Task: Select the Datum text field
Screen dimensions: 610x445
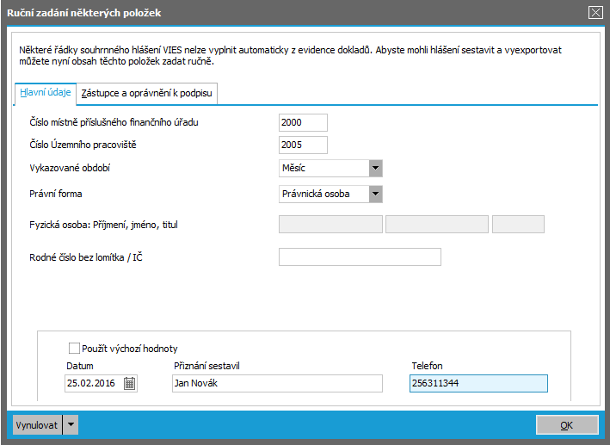Action: (x=93, y=384)
